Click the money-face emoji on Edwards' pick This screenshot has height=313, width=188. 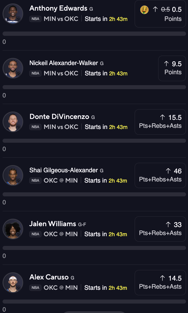click(144, 9)
